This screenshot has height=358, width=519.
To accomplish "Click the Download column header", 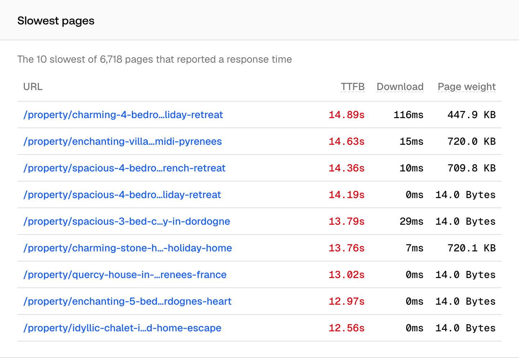I will click(400, 87).
